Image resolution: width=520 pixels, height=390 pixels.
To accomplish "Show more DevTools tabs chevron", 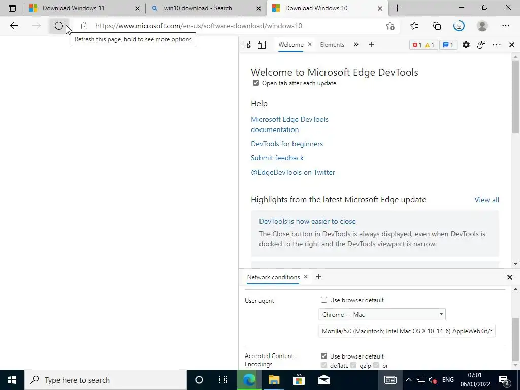I will 356,45.
